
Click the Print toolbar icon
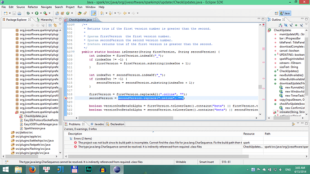point(19,13)
